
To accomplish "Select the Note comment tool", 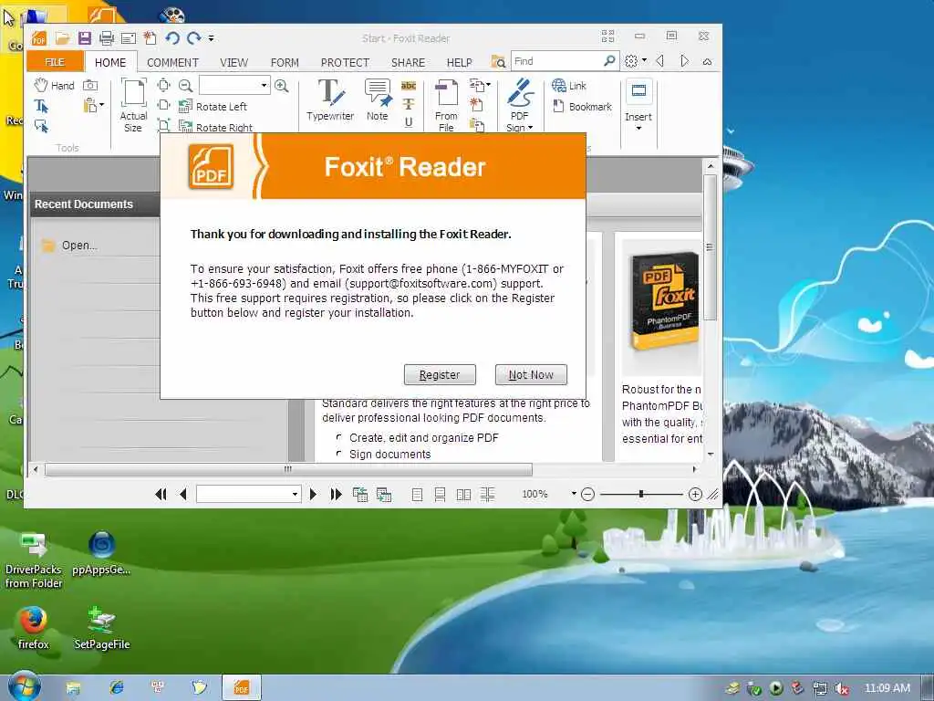I will click(377, 99).
